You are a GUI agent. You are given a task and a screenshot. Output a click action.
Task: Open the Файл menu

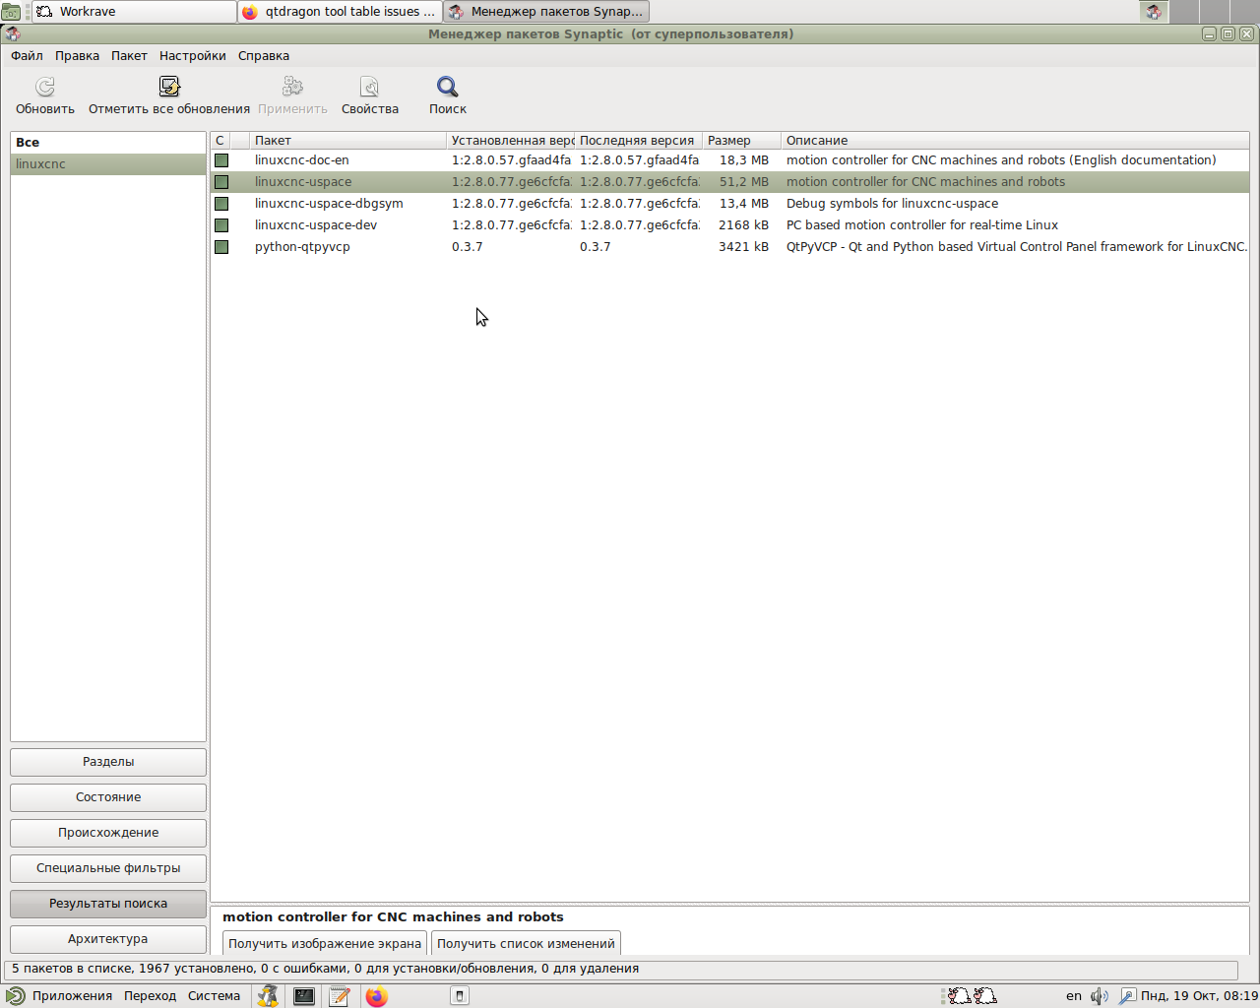click(x=27, y=56)
